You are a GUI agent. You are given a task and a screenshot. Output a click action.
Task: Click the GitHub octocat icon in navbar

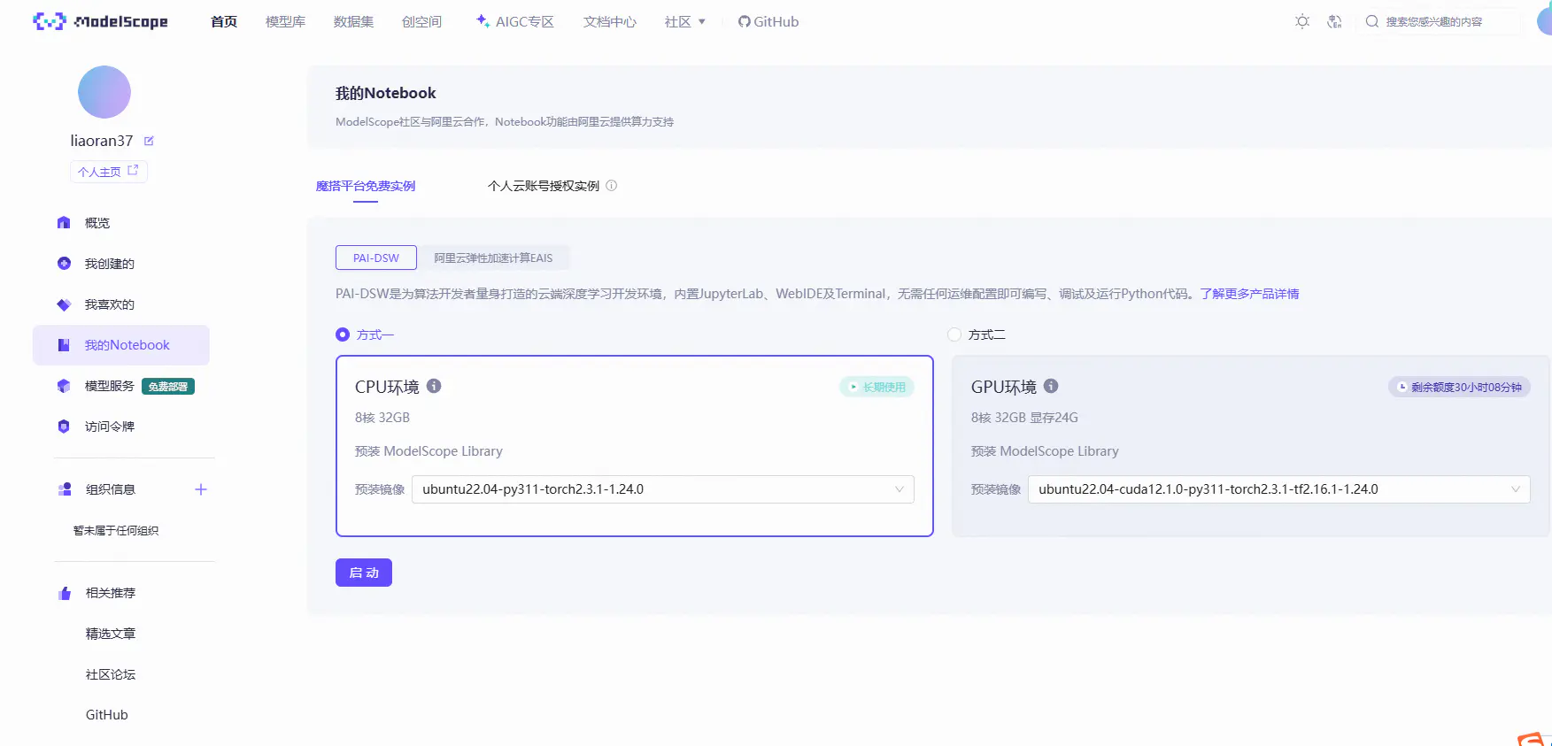tap(744, 21)
